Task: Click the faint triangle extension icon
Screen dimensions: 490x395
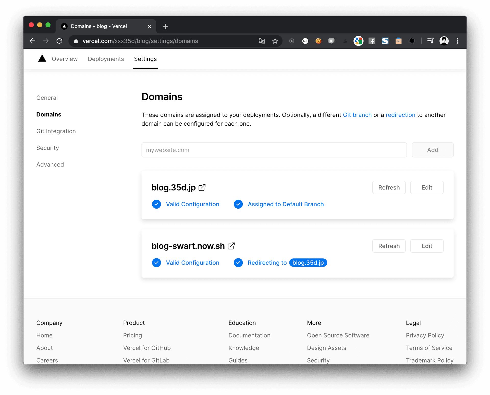Action: (345, 41)
